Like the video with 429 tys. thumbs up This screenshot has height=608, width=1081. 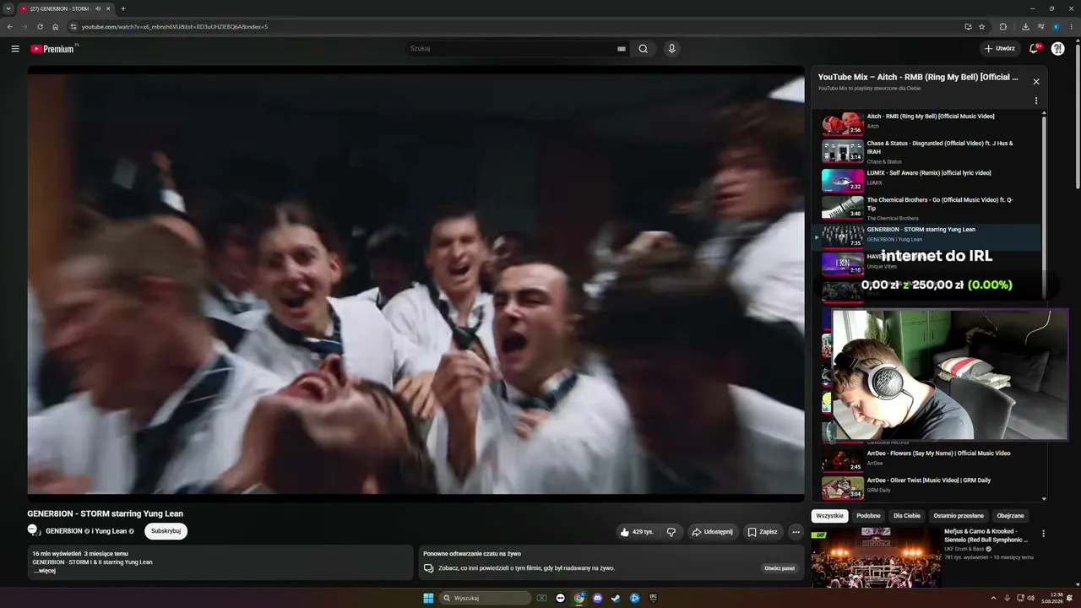pos(637,532)
